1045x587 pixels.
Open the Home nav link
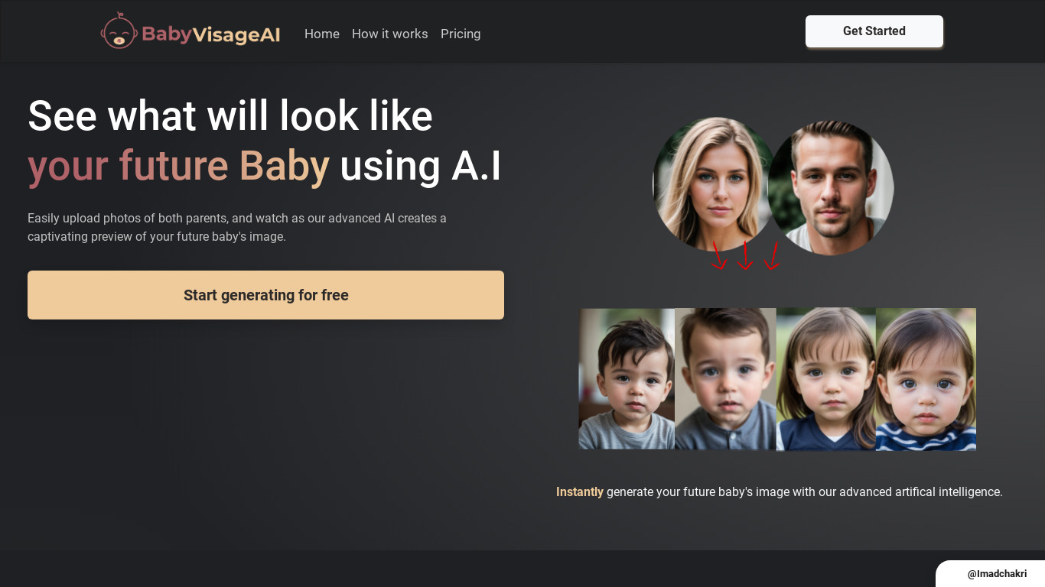[x=322, y=34]
